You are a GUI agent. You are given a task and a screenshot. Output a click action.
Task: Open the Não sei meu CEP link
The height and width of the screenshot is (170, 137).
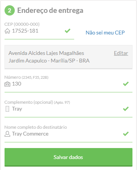[105, 33]
